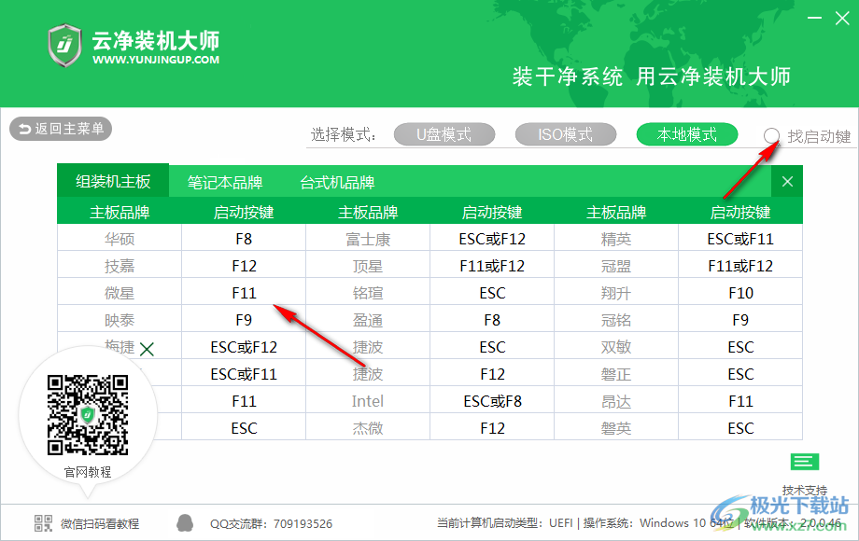Switch to the 笔记本品牌 tab
Viewport: 859px width, 541px height.
pos(224,182)
